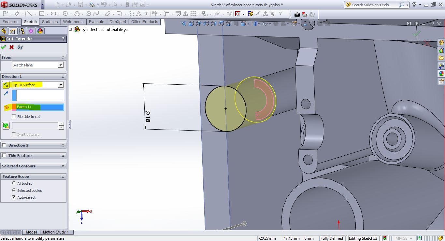Enable the Direction 2 checkbox
445x241 pixels.
pos(4,145)
